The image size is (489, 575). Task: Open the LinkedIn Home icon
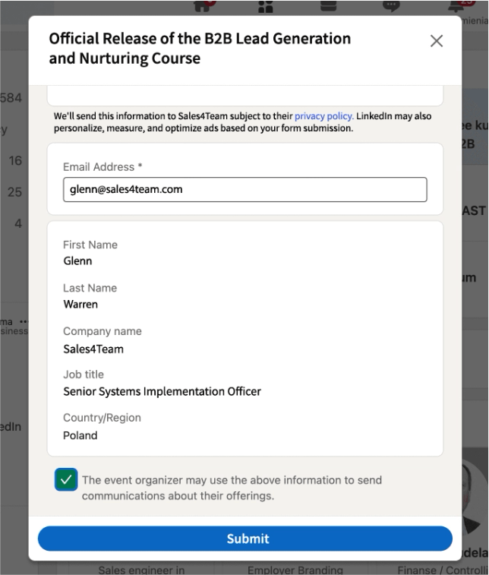[203, 5]
